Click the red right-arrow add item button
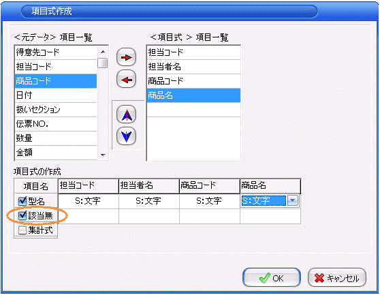This screenshot has height=295, width=380. (126, 57)
